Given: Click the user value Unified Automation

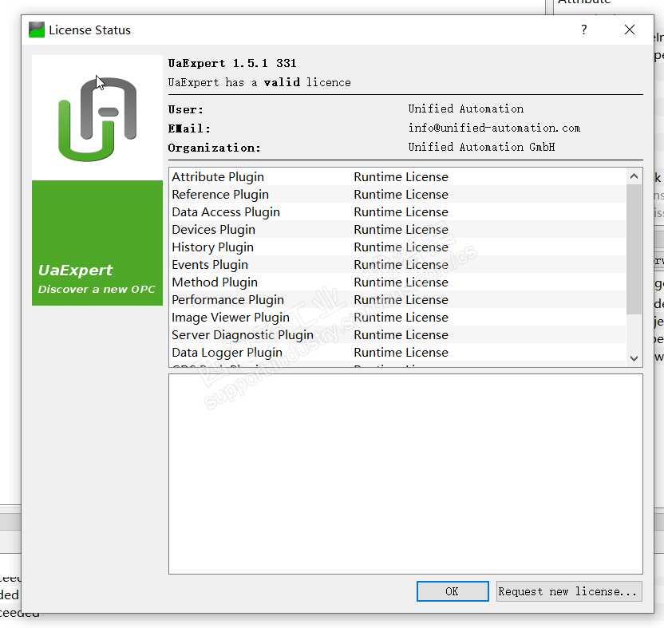Looking at the screenshot, I should (466, 109).
